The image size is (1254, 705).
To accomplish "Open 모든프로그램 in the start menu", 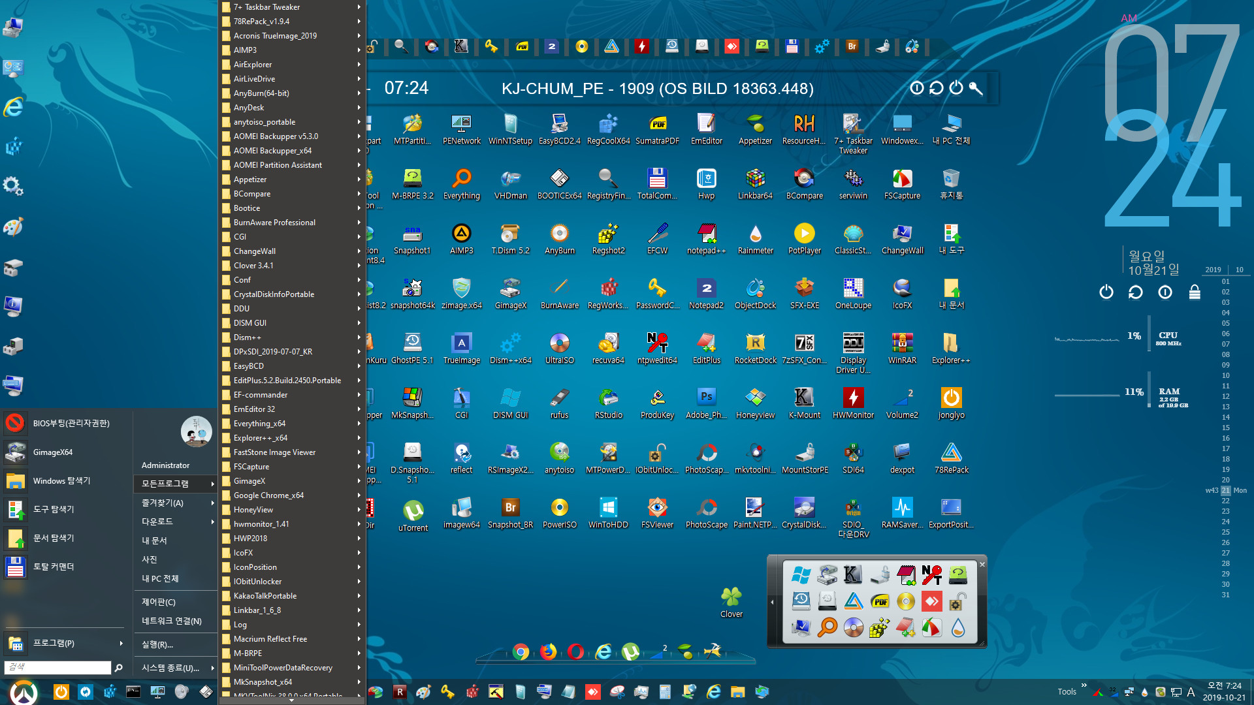I will click(x=175, y=484).
